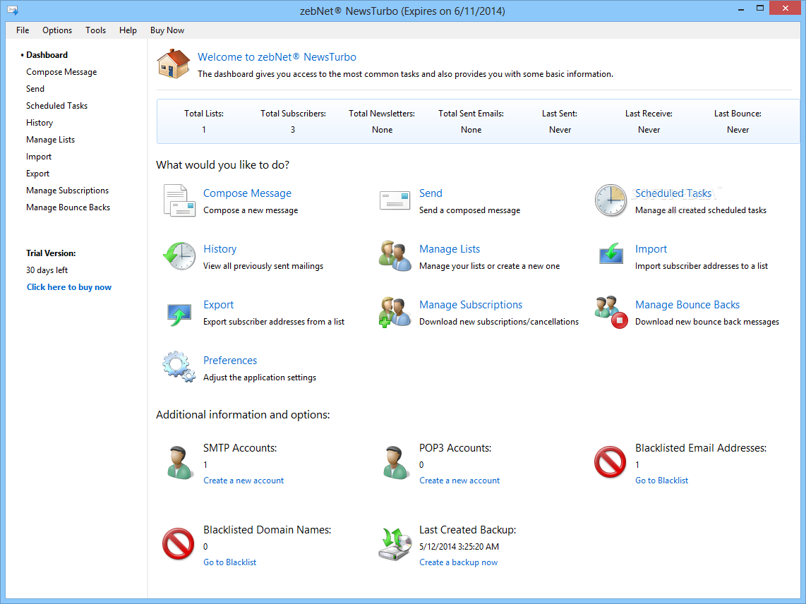The height and width of the screenshot is (604, 806).
Task: Click the Blacklisted Domain Names prohibition icon
Action: pyautogui.click(x=179, y=544)
